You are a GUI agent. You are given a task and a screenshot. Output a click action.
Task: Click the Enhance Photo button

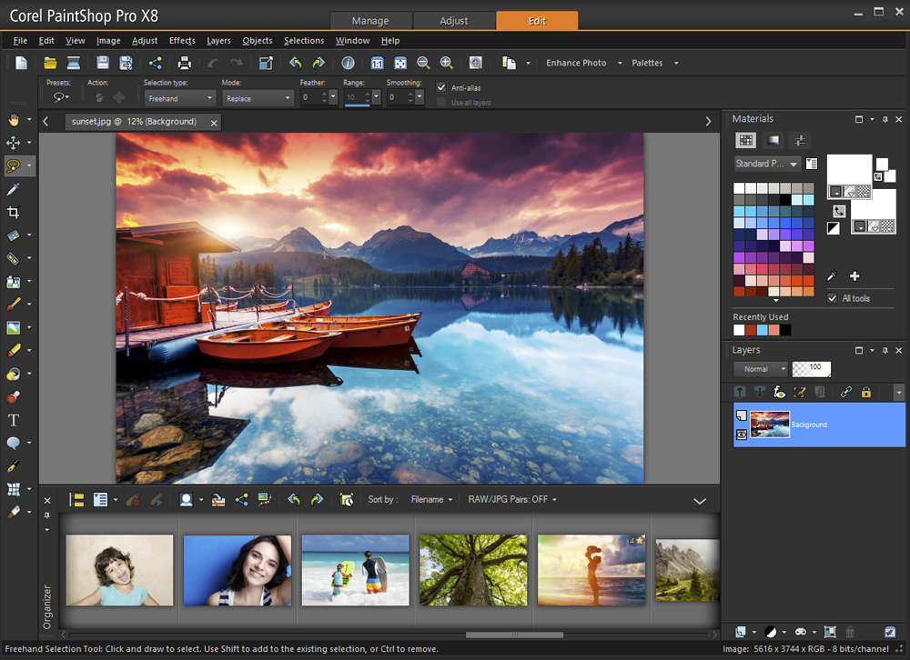pyautogui.click(x=576, y=63)
